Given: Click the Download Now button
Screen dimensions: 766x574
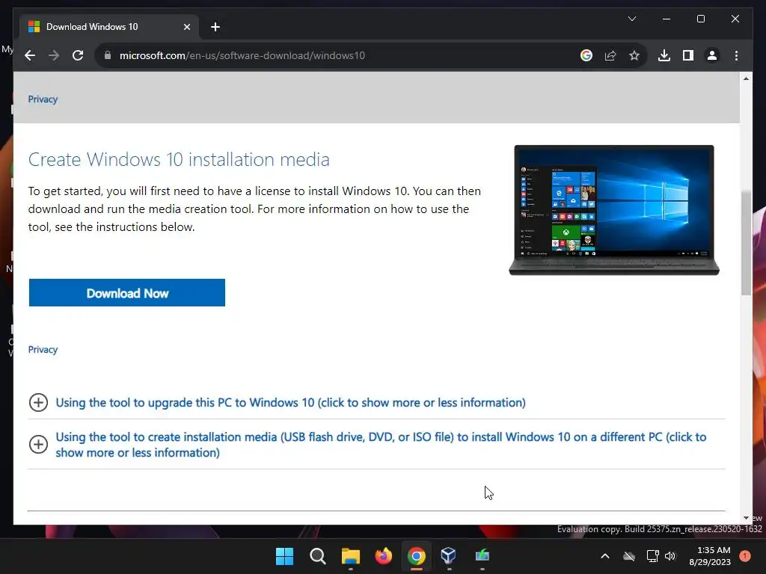Looking at the screenshot, I should click(127, 293).
